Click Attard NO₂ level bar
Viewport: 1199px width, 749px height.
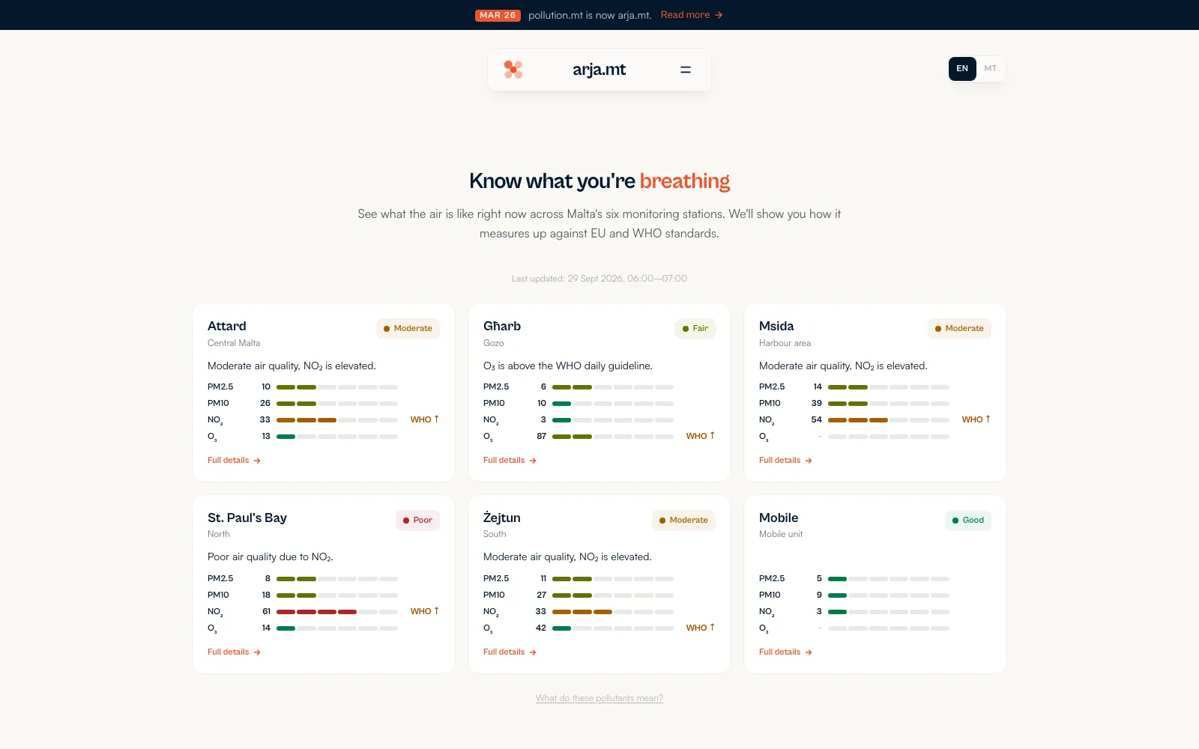[337, 420]
